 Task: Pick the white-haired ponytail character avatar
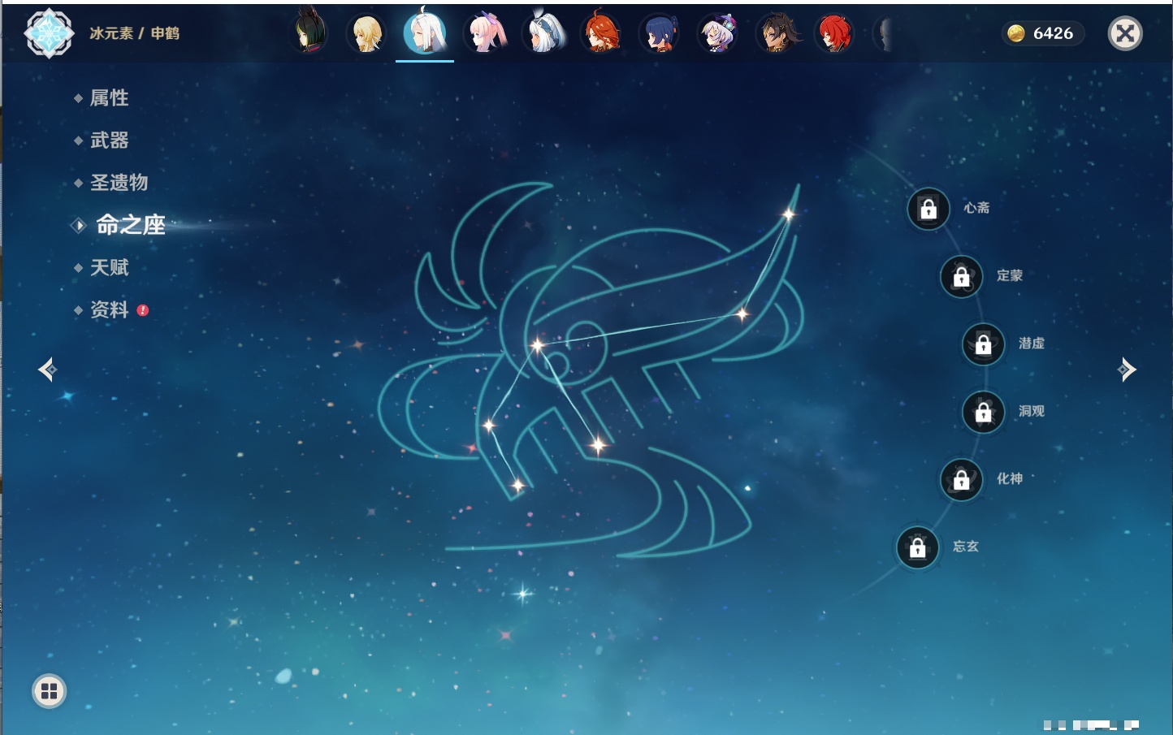click(x=543, y=34)
